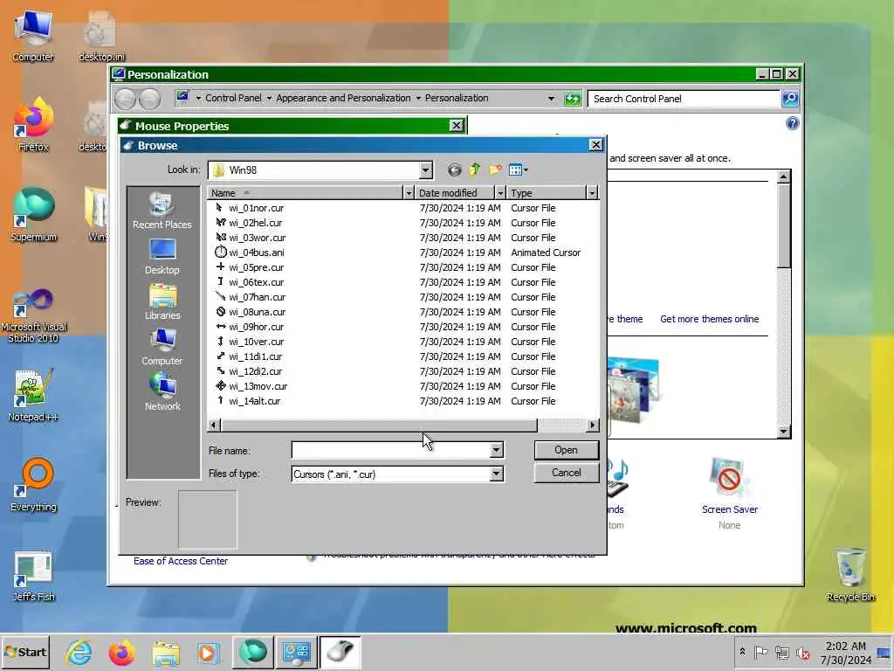Switch to Mouse Properties taskbar button
Viewport: 894px width, 671px height.
pos(340,652)
